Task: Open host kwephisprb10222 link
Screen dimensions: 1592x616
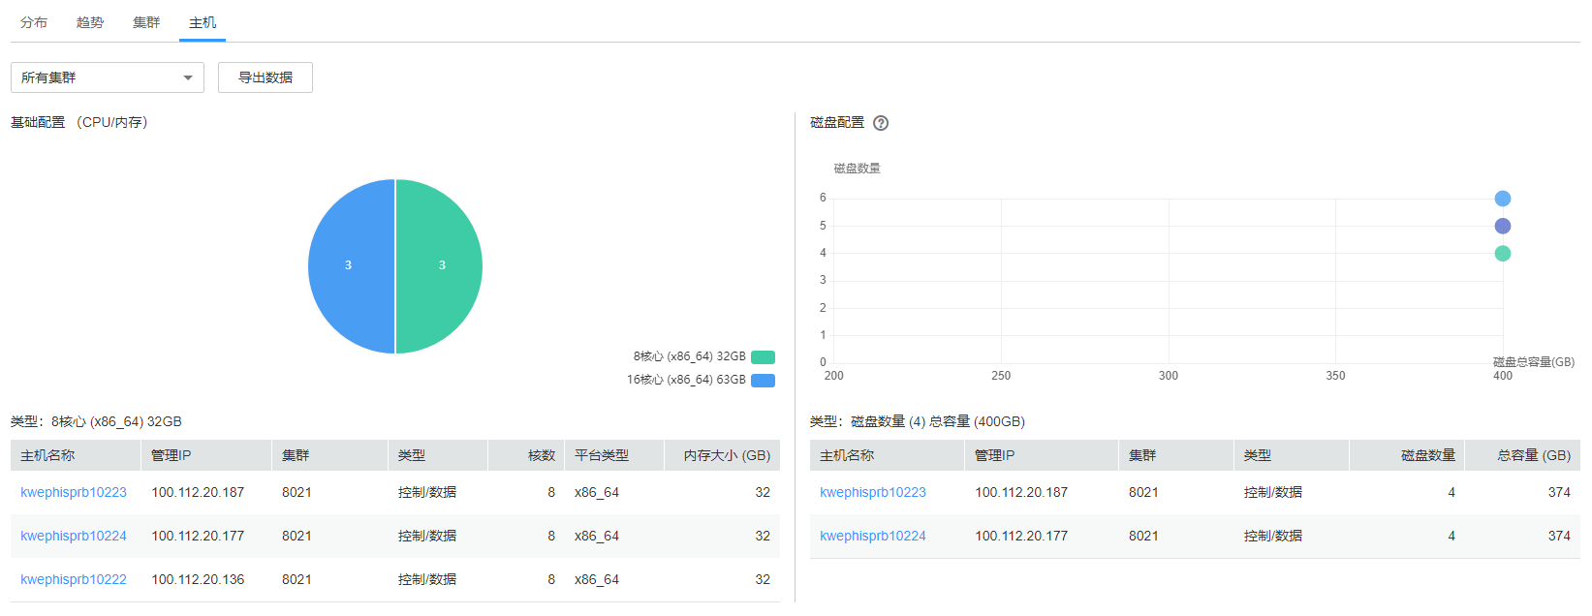Action: (74, 579)
